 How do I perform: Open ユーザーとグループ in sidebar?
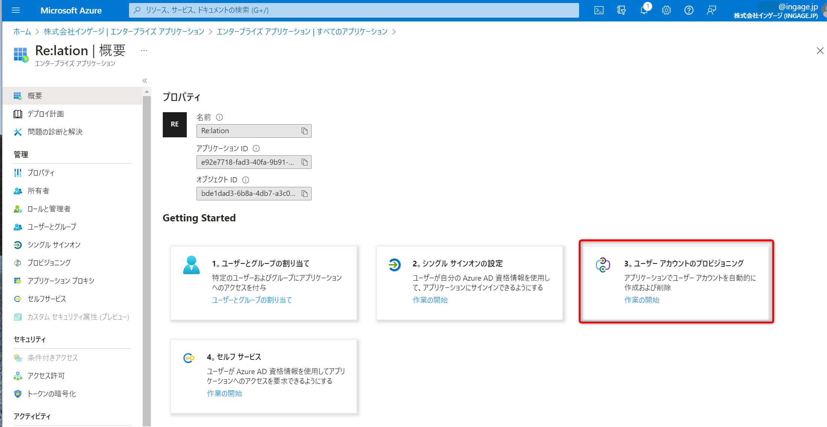pyautogui.click(x=52, y=227)
